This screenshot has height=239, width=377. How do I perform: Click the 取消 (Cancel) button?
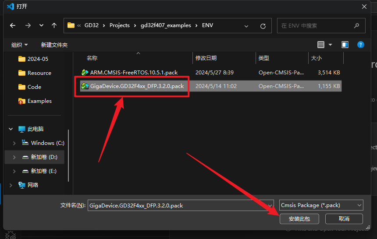344,219
